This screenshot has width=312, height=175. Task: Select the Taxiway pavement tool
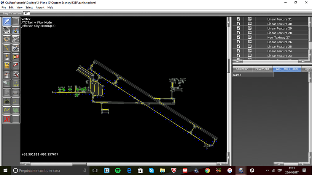[16, 39]
